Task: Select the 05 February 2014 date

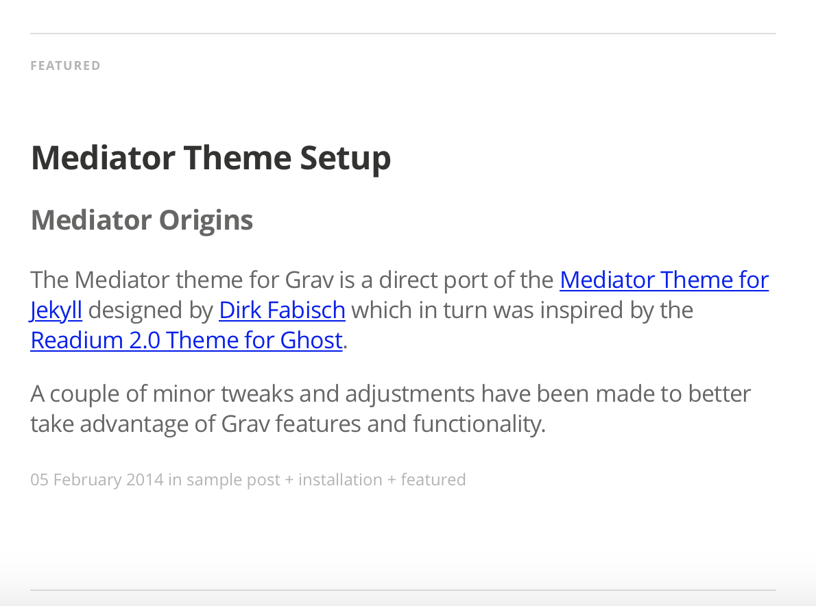Action: 97,479
